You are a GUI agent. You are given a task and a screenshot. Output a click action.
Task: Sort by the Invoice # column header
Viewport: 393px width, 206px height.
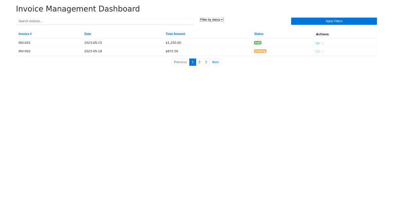(25, 34)
